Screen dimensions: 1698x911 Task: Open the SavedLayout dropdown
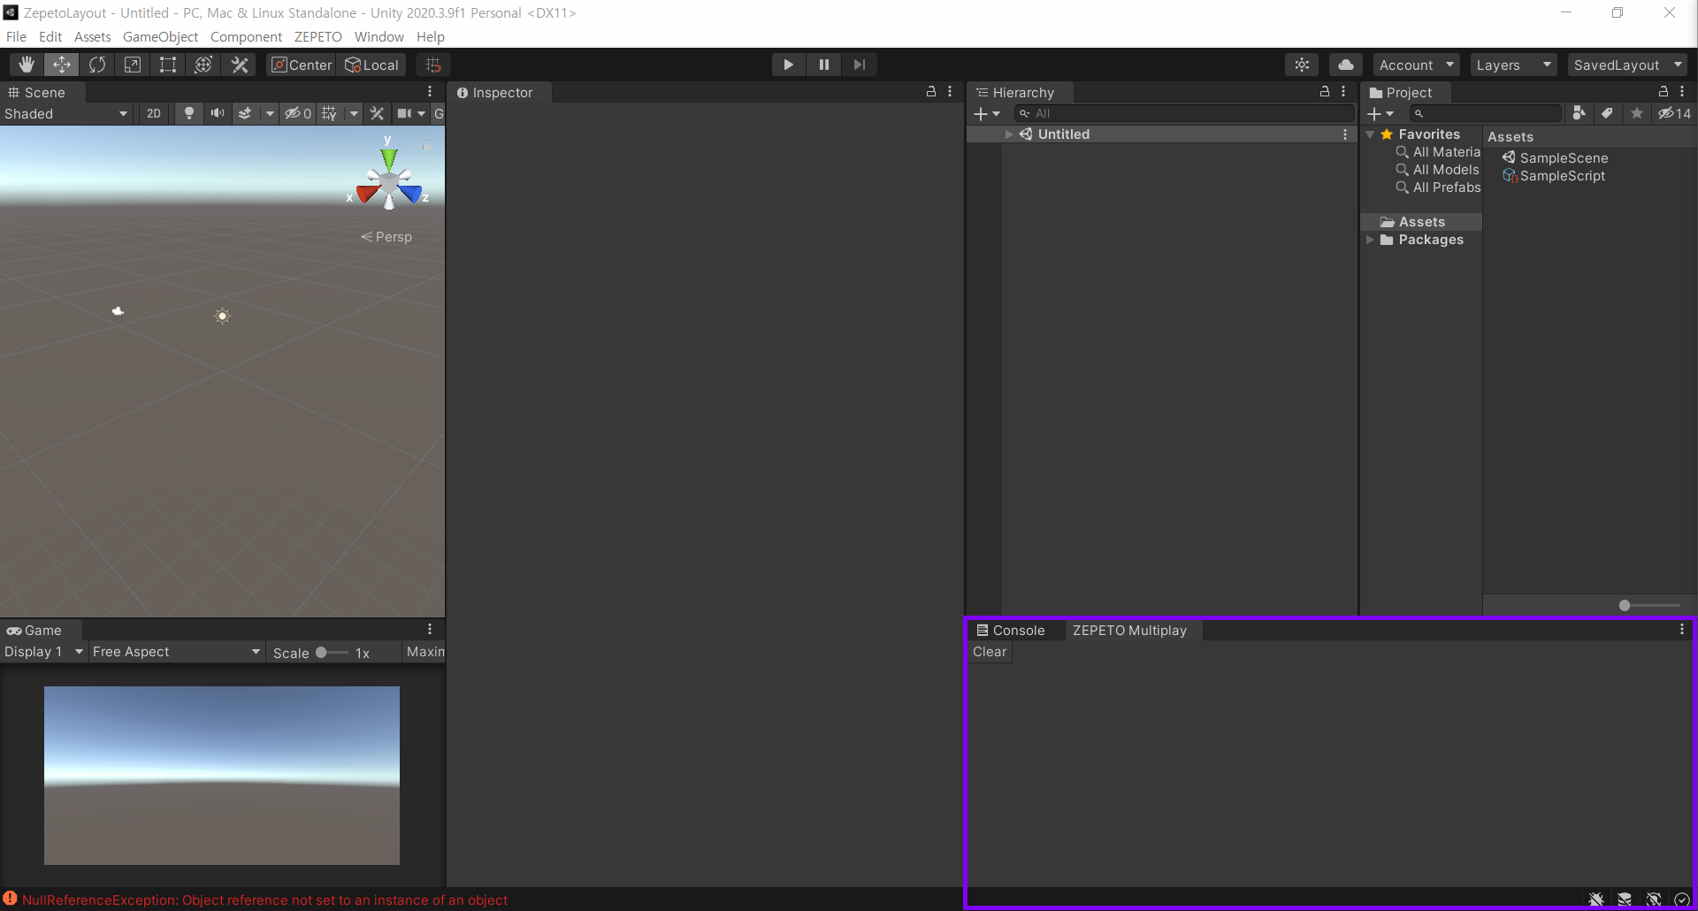point(1627,65)
